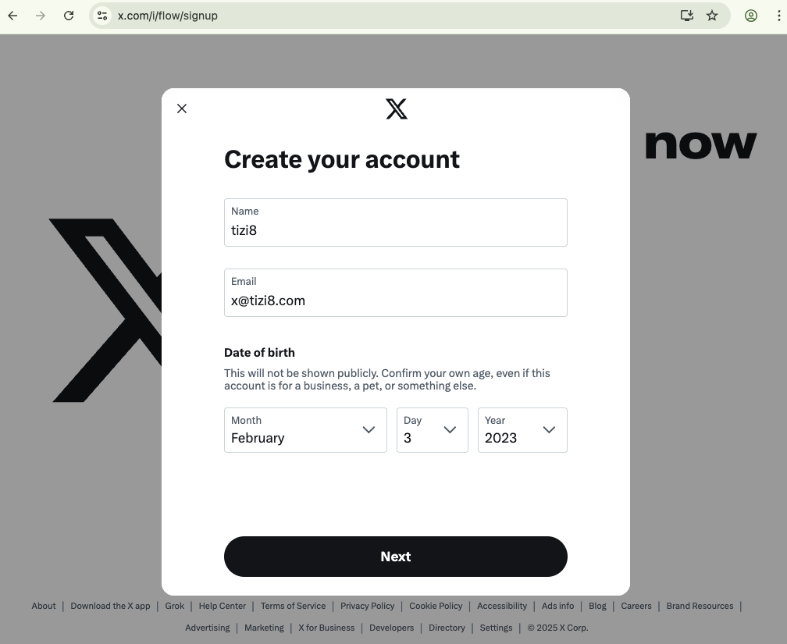Click the browser back arrow
Viewport: 787px width, 644px height.
(13, 16)
